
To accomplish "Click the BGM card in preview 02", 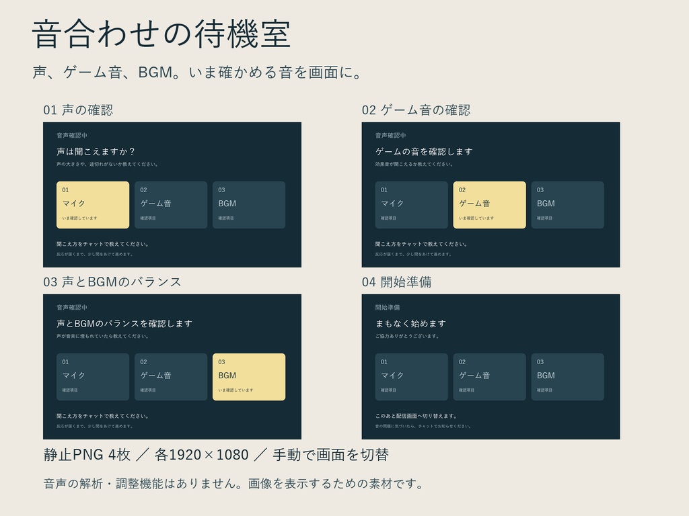I will pos(568,205).
